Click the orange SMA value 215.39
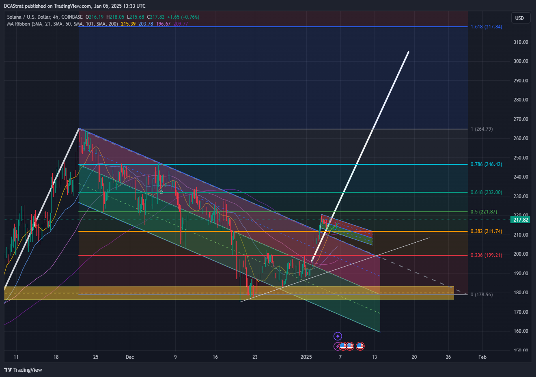Image resolution: width=536 pixels, height=377 pixels. pyautogui.click(x=128, y=24)
